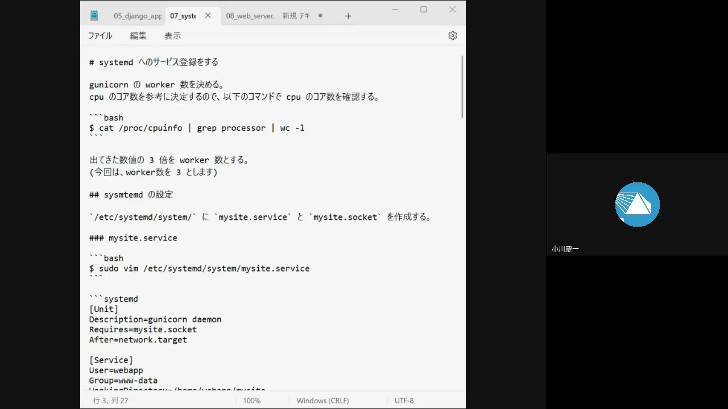Image resolution: width=728 pixels, height=409 pixels.
Task: Add a new tab with plus button
Action: coord(348,16)
